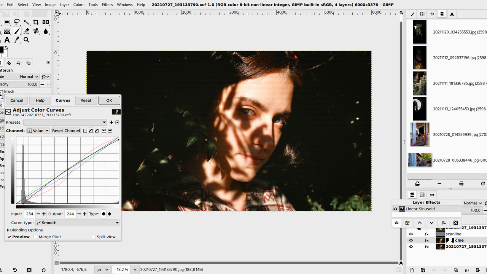Toggle the Preview checkbox in Curves

9,237
